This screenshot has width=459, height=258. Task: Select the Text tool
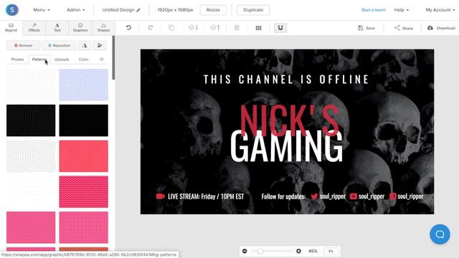[x=57, y=28]
